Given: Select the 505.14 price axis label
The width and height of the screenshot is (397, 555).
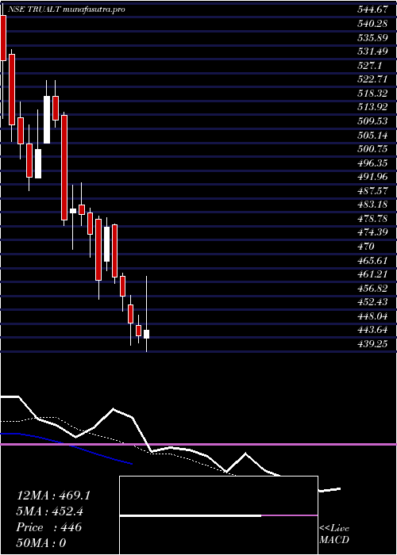Looking at the screenshot, I should pos(372,135).
